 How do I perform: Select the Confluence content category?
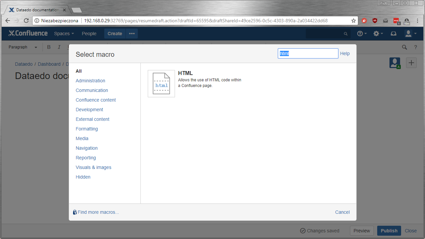96,100
